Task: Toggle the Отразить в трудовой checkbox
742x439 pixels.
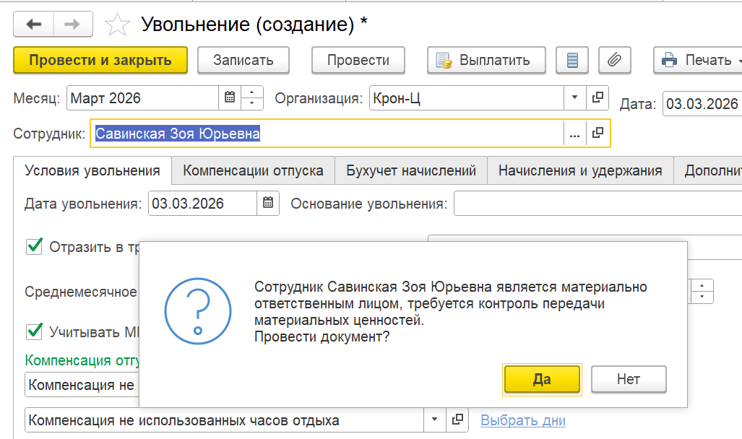Action: (34, 247)
